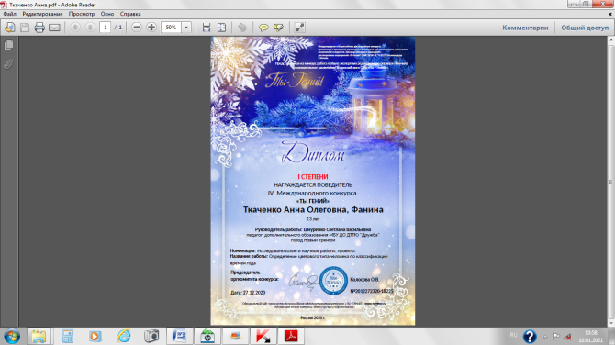Send the file by email envelope icon

pos(54,28)
